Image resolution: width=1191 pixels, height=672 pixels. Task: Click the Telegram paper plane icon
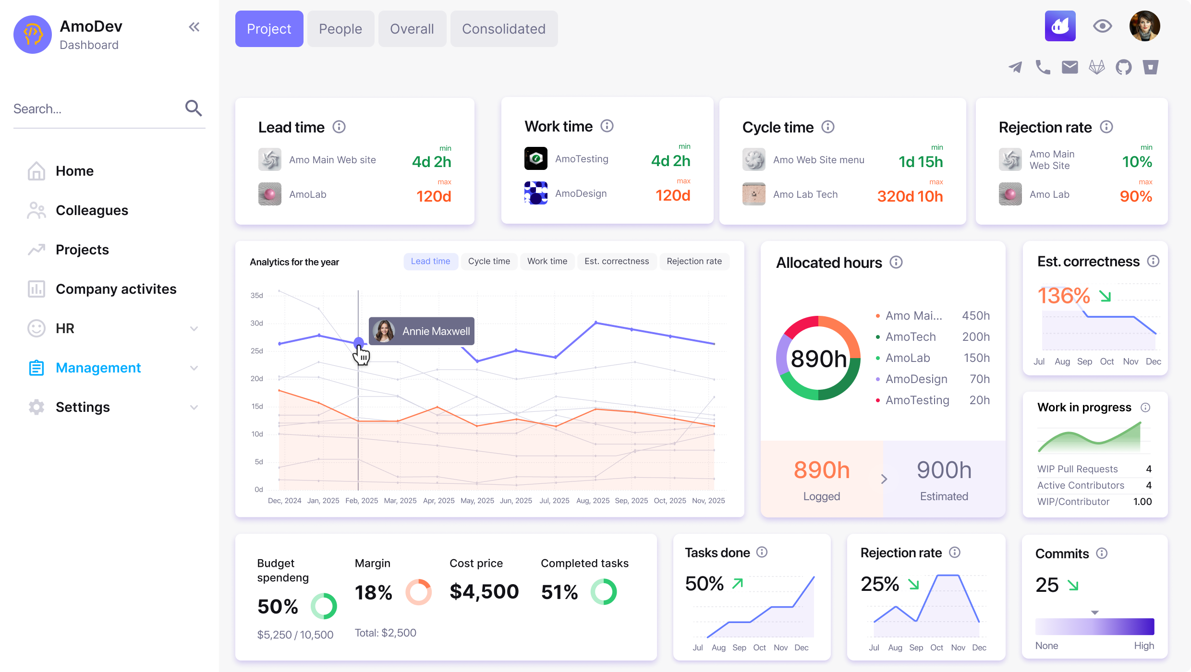point(1015,67)
